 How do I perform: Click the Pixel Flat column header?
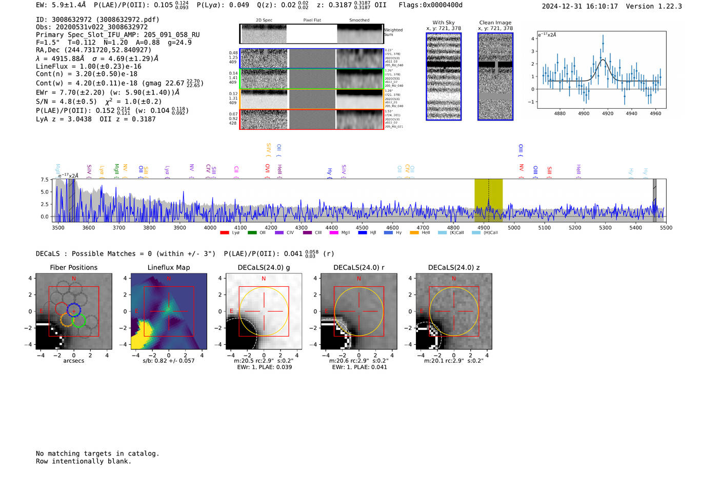tap(312, 20)
